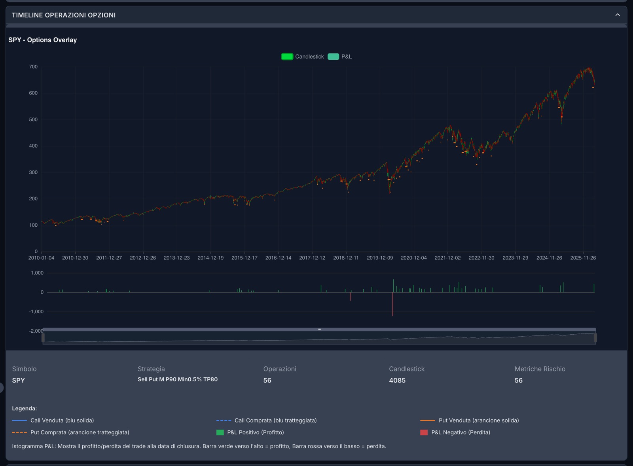
Task: Click the Strategia label
Action: click(151, 369)
